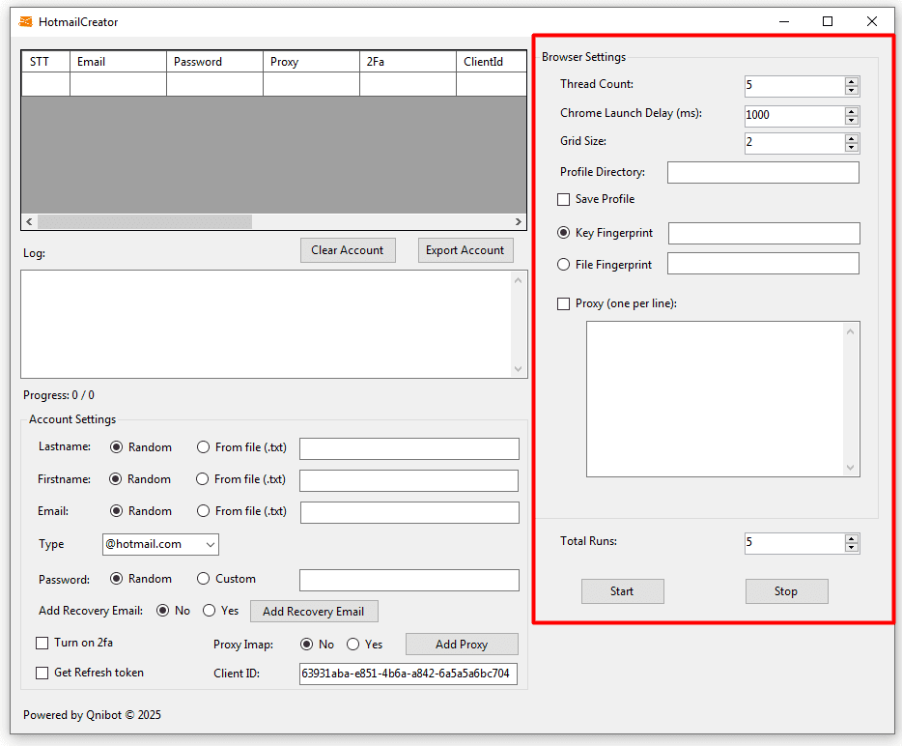Click inside the Log text area
Screen dimensions: 902x746
pyautogui.click(x=266, y=324)
